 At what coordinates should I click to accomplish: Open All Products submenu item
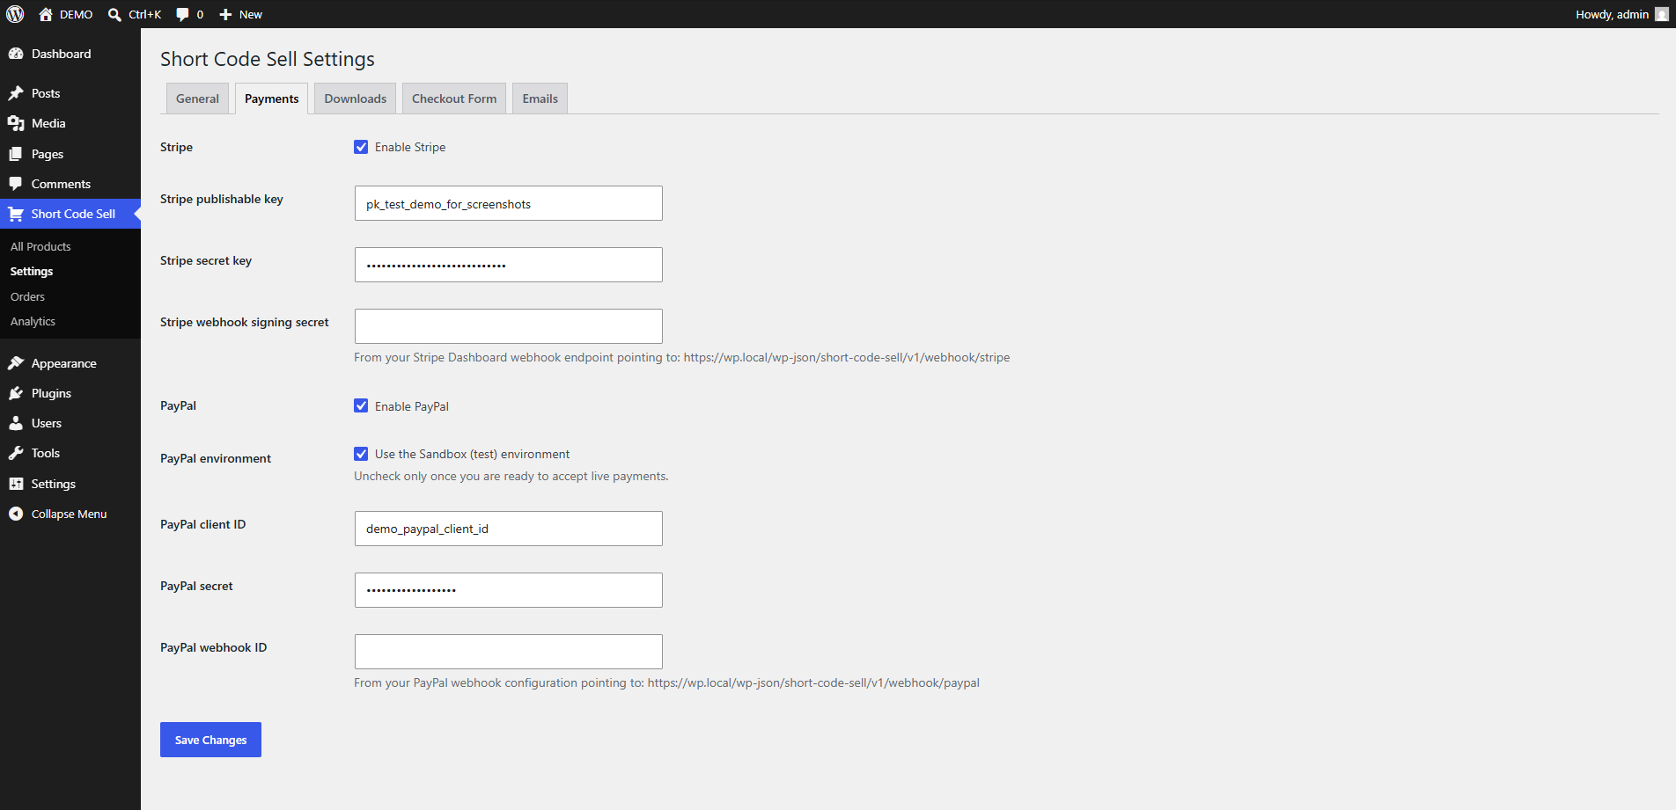pos(40,246)
